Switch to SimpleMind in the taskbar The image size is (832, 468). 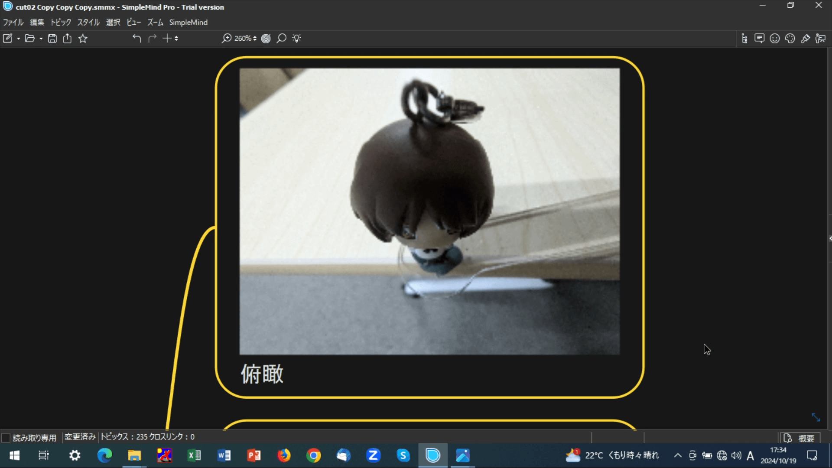433,455
